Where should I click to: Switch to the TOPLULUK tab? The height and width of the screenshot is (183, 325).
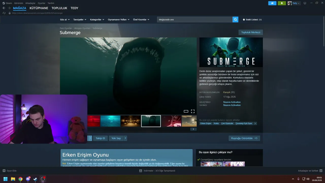pyautogui.click(x=59, y=8)
